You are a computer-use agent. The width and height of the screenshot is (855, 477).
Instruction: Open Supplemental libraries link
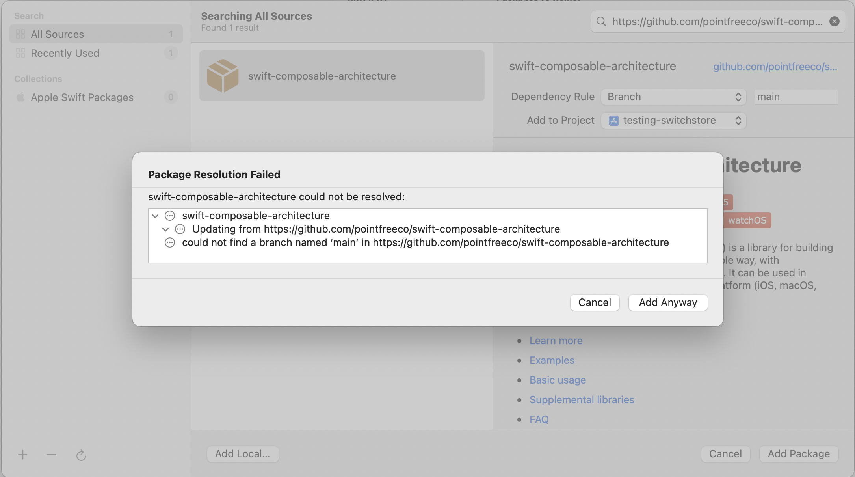[x=582, y=400]
